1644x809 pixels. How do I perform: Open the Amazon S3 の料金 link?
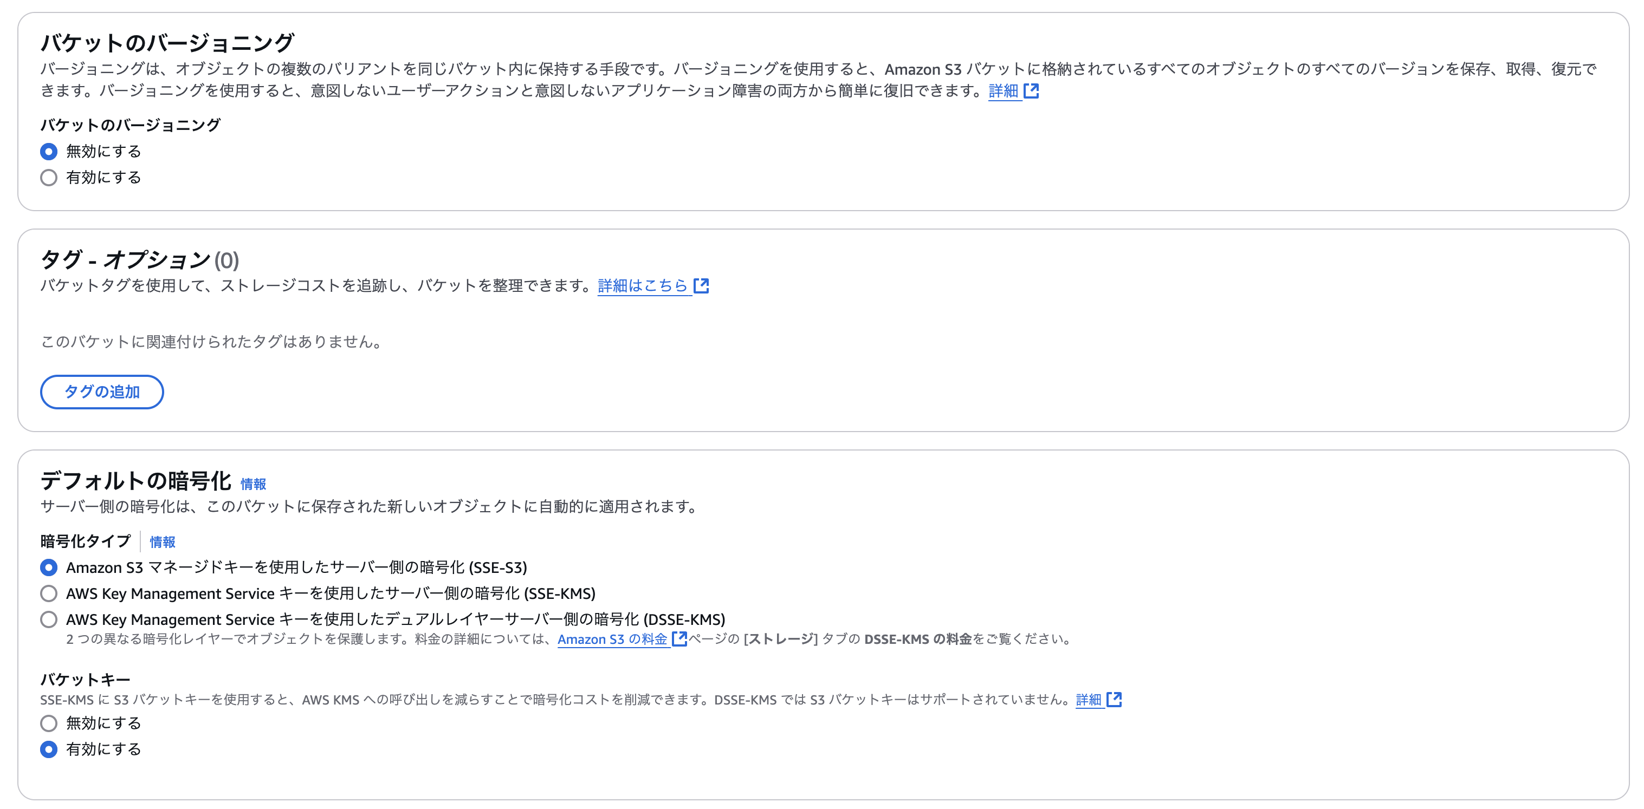(613, 638)
